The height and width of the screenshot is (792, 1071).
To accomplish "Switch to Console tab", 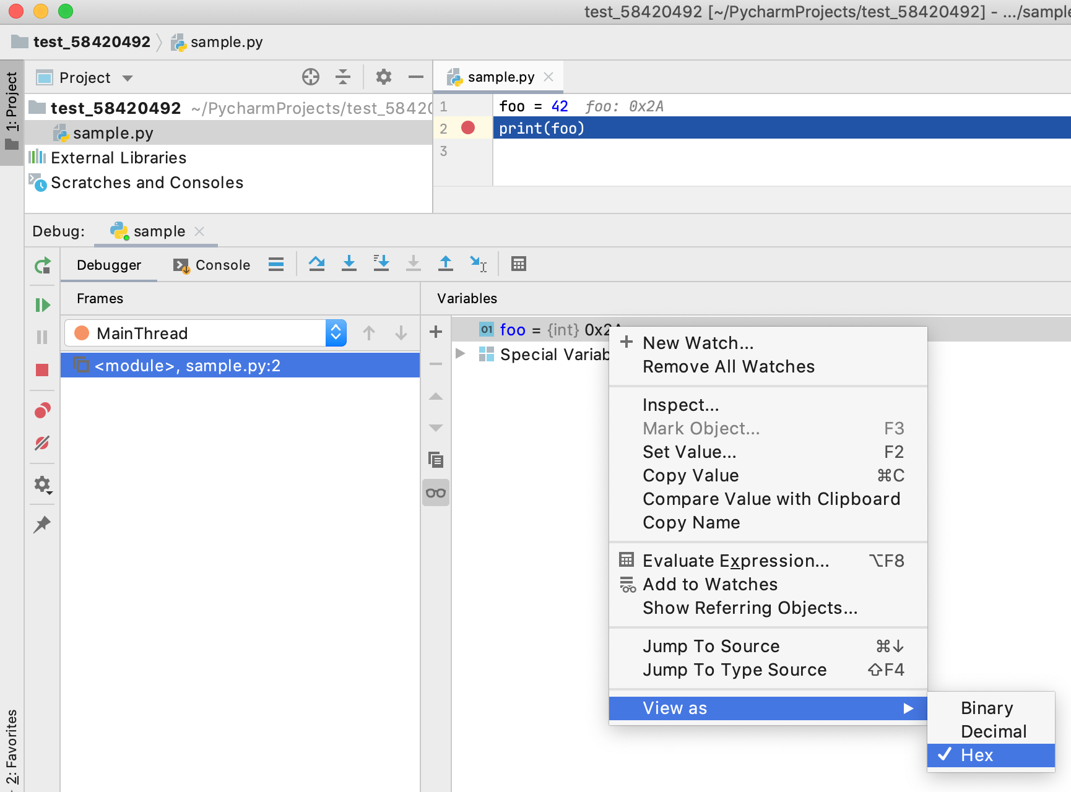I will click(211, 265).
